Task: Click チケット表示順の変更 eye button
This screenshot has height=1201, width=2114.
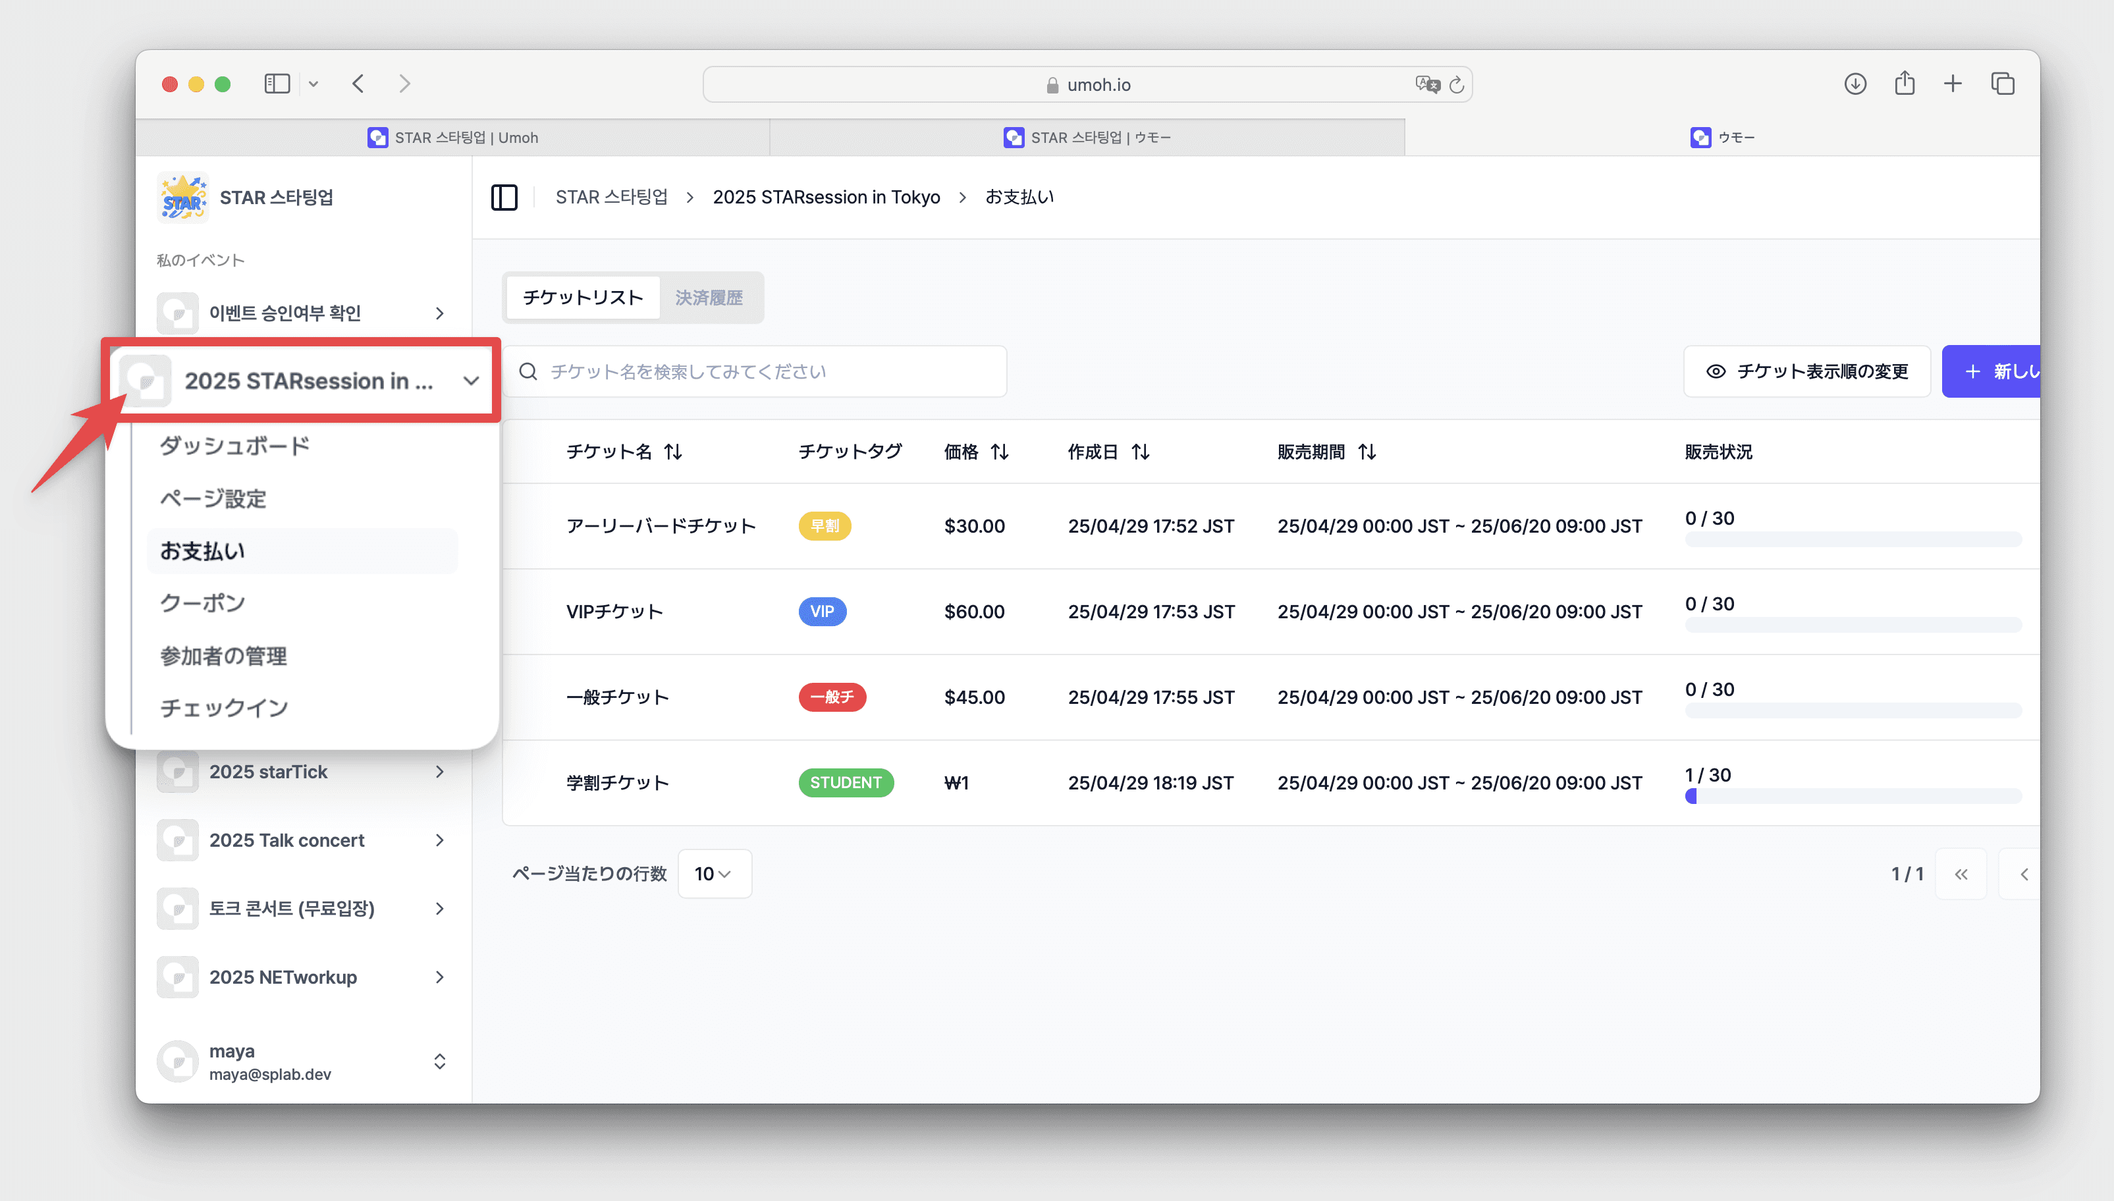Action: tap(1806, 371)
